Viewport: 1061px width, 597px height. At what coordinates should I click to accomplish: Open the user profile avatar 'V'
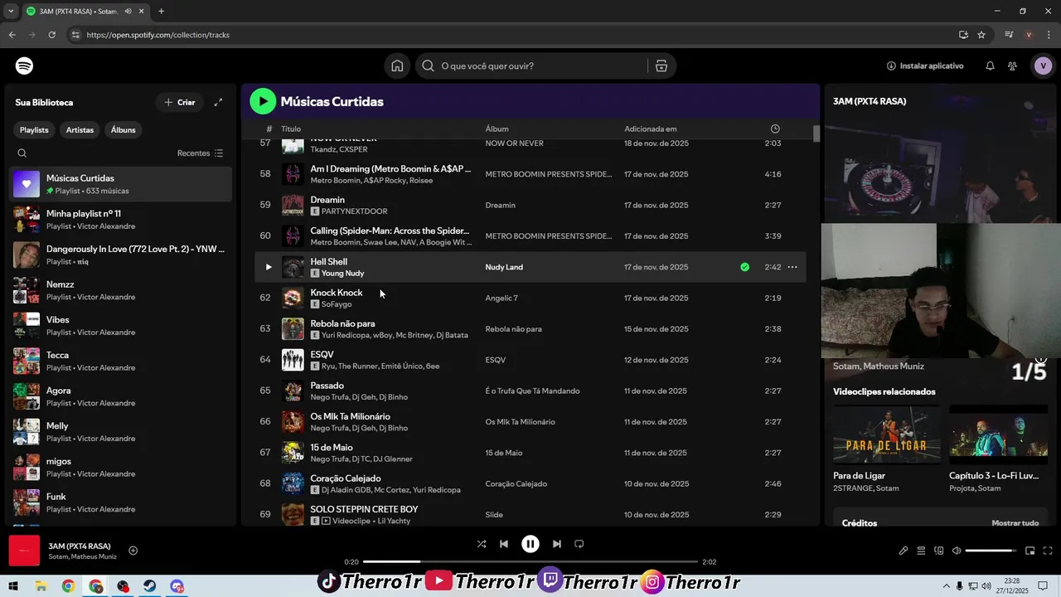coord(1043,66)
